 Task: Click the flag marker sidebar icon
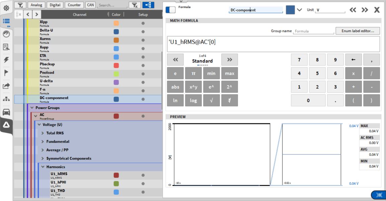[x=6, y=73]
